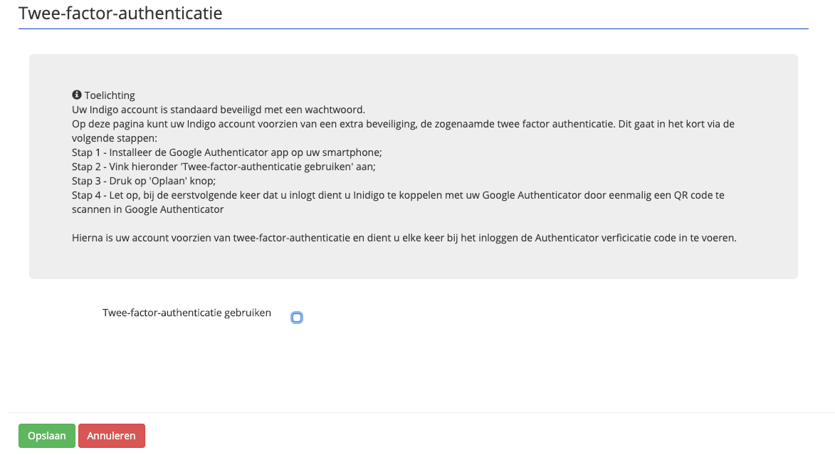Click the sentence starting 'Op deze pagina kunt uw'
This screenshot has width=835, height=455.
(x=403, y=124)
